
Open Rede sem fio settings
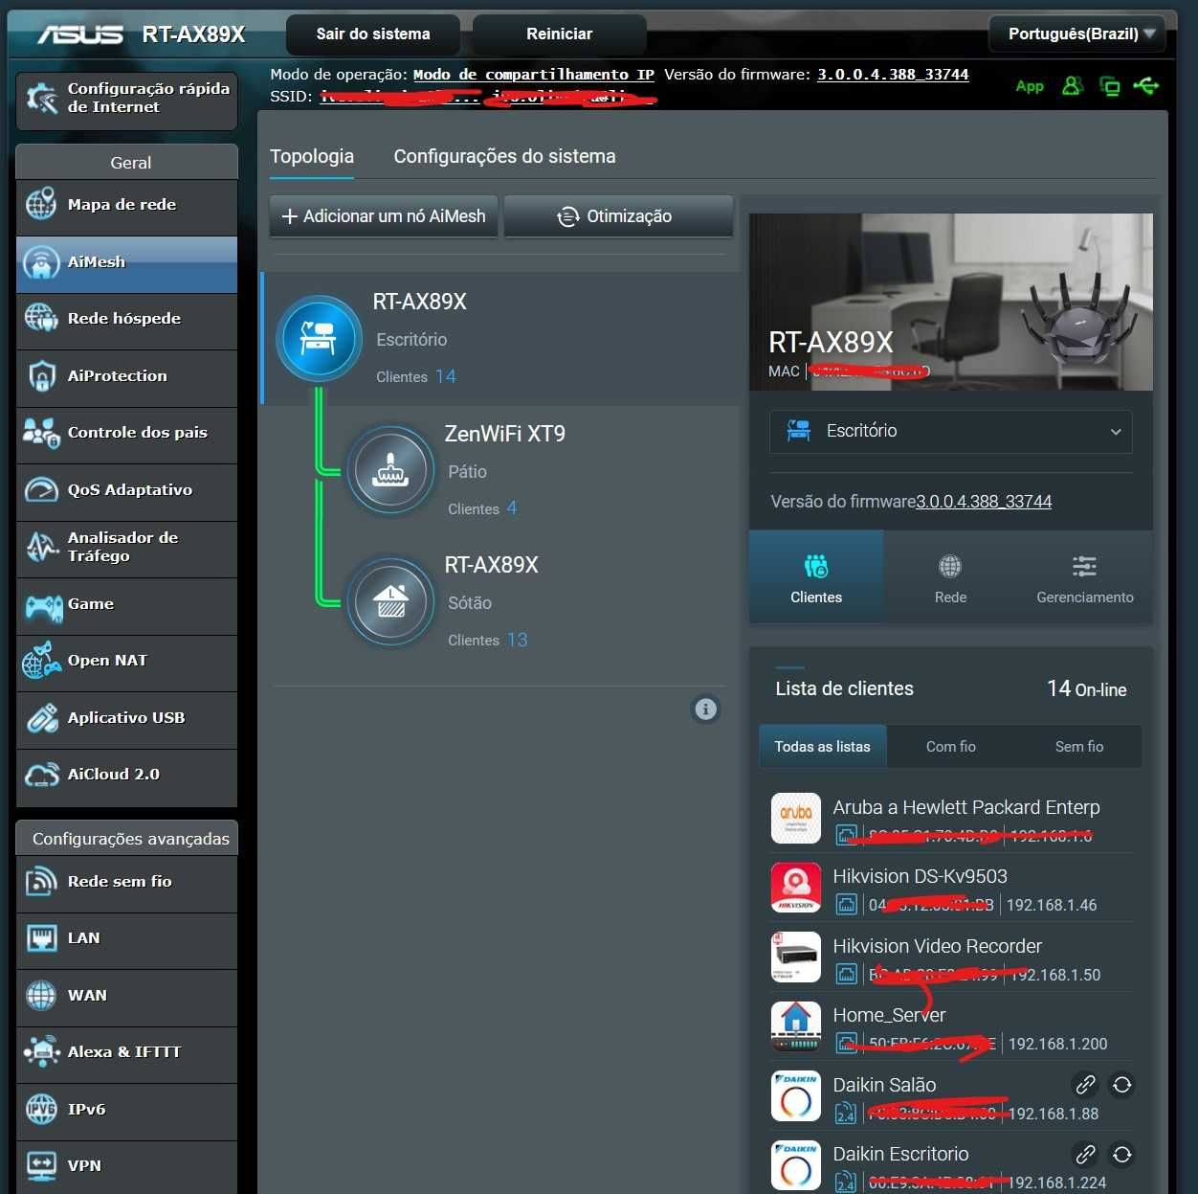126,882
